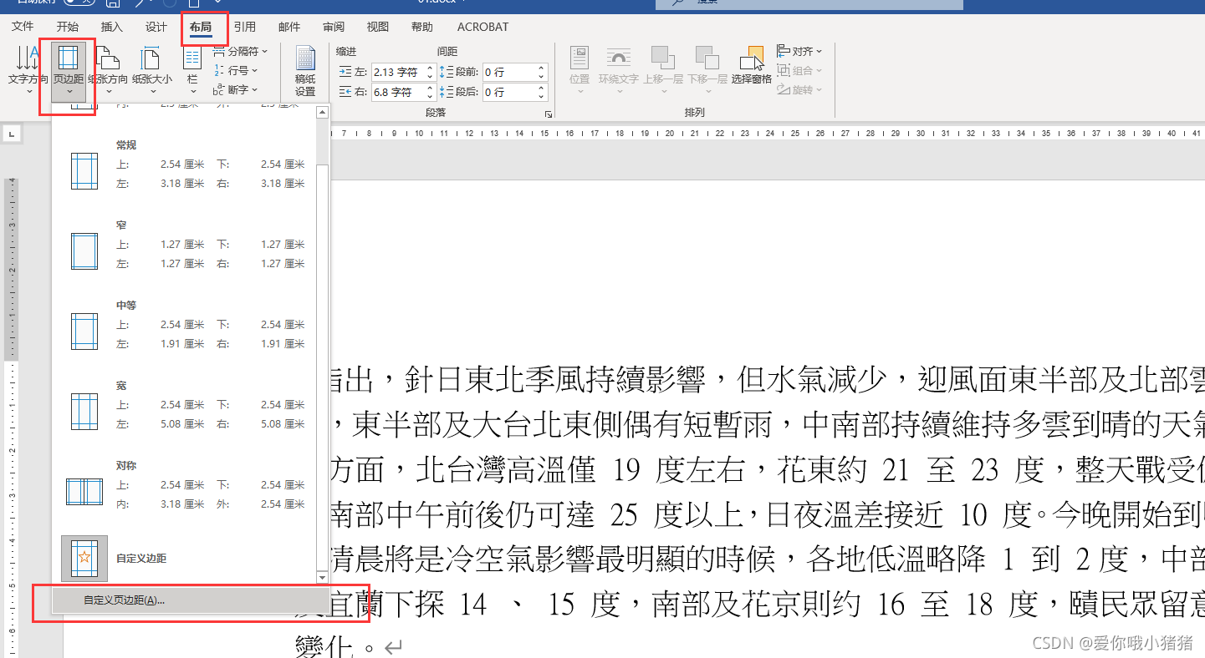Switch to the 设计 Design tab
The width and height of the screenshot is (1205, 658).
point(156,27)
